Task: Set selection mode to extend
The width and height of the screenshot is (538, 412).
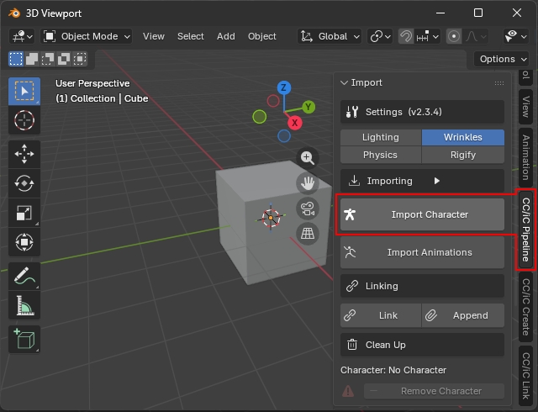Action: (32, 59)
